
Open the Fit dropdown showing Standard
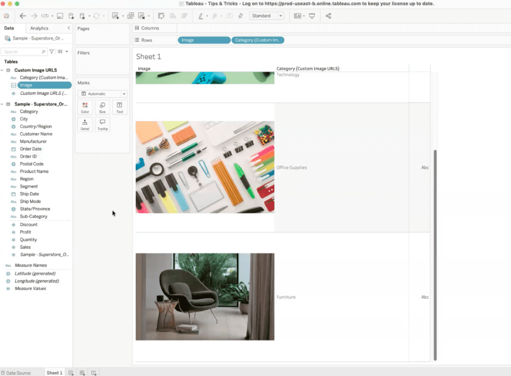(x=266, y=15)
